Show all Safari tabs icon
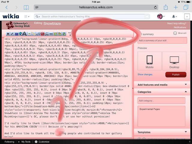Viewport: 192px width, 144px height. click(x=186, y=7)
